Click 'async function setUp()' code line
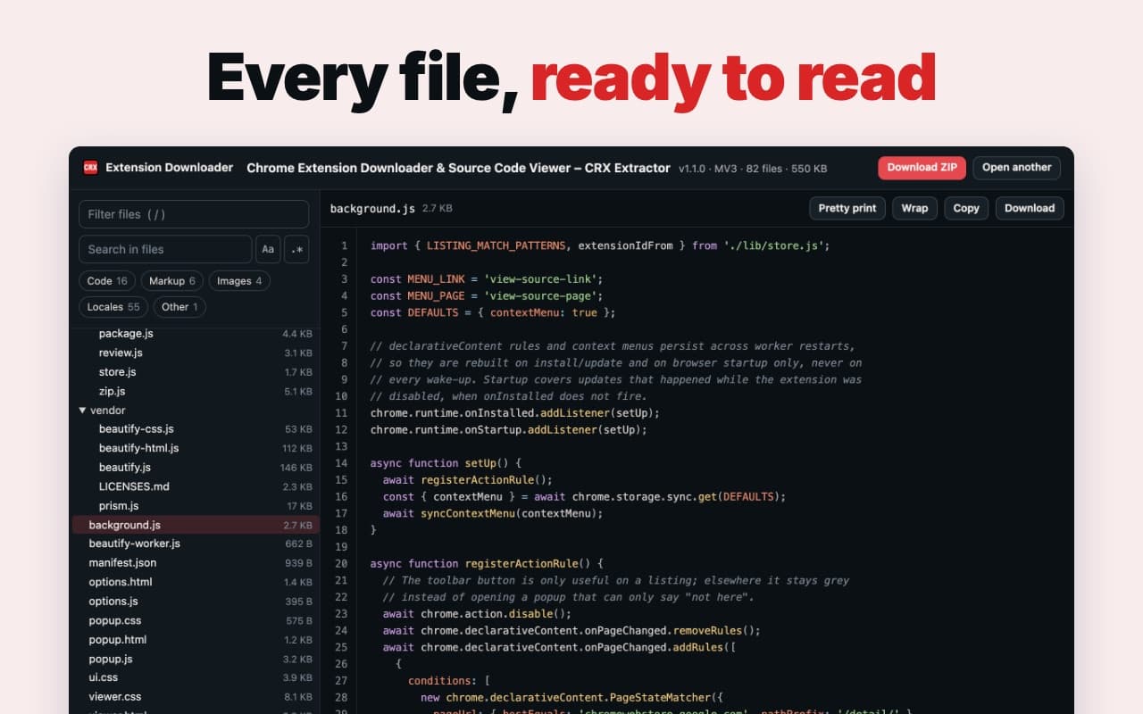The image size is (1143, 714). tap(446, 463)
